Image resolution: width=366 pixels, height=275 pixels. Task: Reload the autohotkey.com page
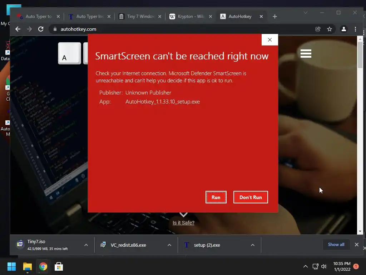(x=41, y=29)
